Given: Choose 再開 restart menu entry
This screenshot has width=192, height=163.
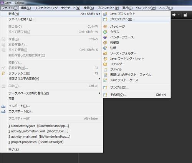Looking at the screenshot, I should click(51, 98).
